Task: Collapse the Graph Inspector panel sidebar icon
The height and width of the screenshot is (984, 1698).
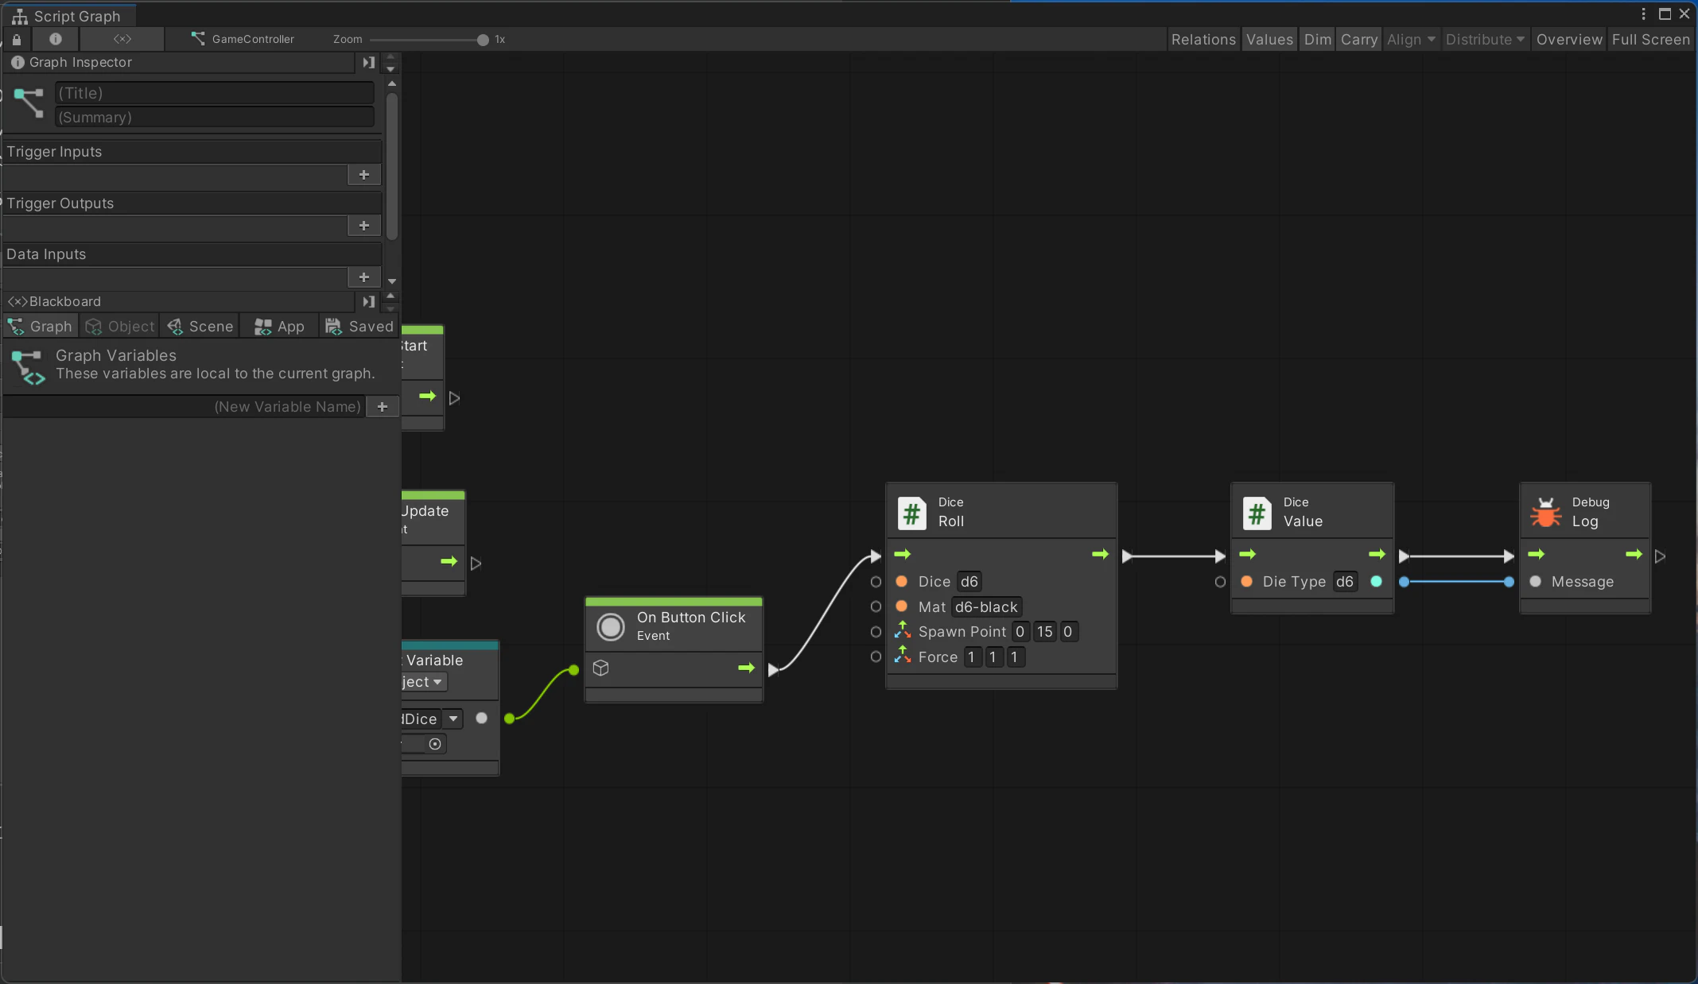Action: [368, 63]
